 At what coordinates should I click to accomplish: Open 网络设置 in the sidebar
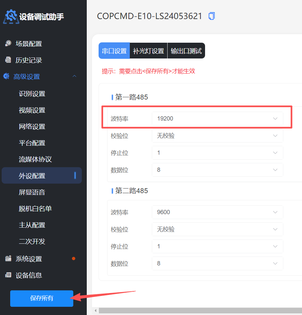point(32,126)
